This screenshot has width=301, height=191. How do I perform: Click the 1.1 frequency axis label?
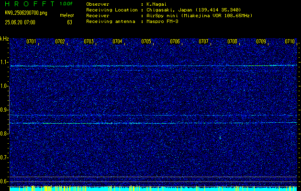coord(4,62)
